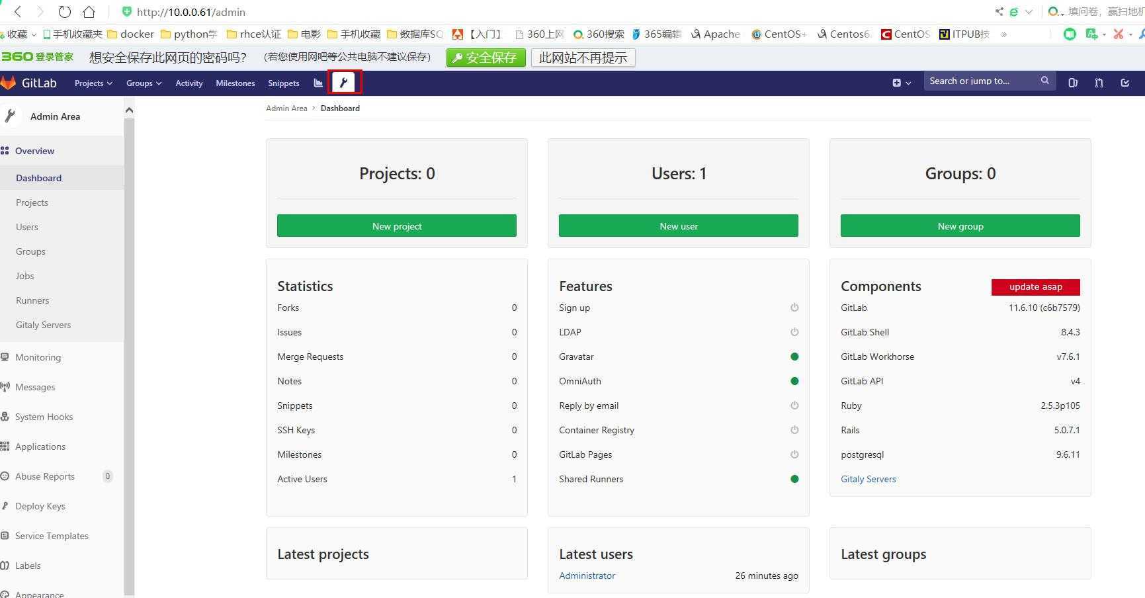Click the Gravatar green status indicator

point(794,357)
